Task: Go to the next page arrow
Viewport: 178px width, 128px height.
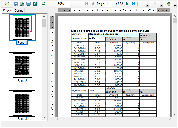Action: [127, 4]
